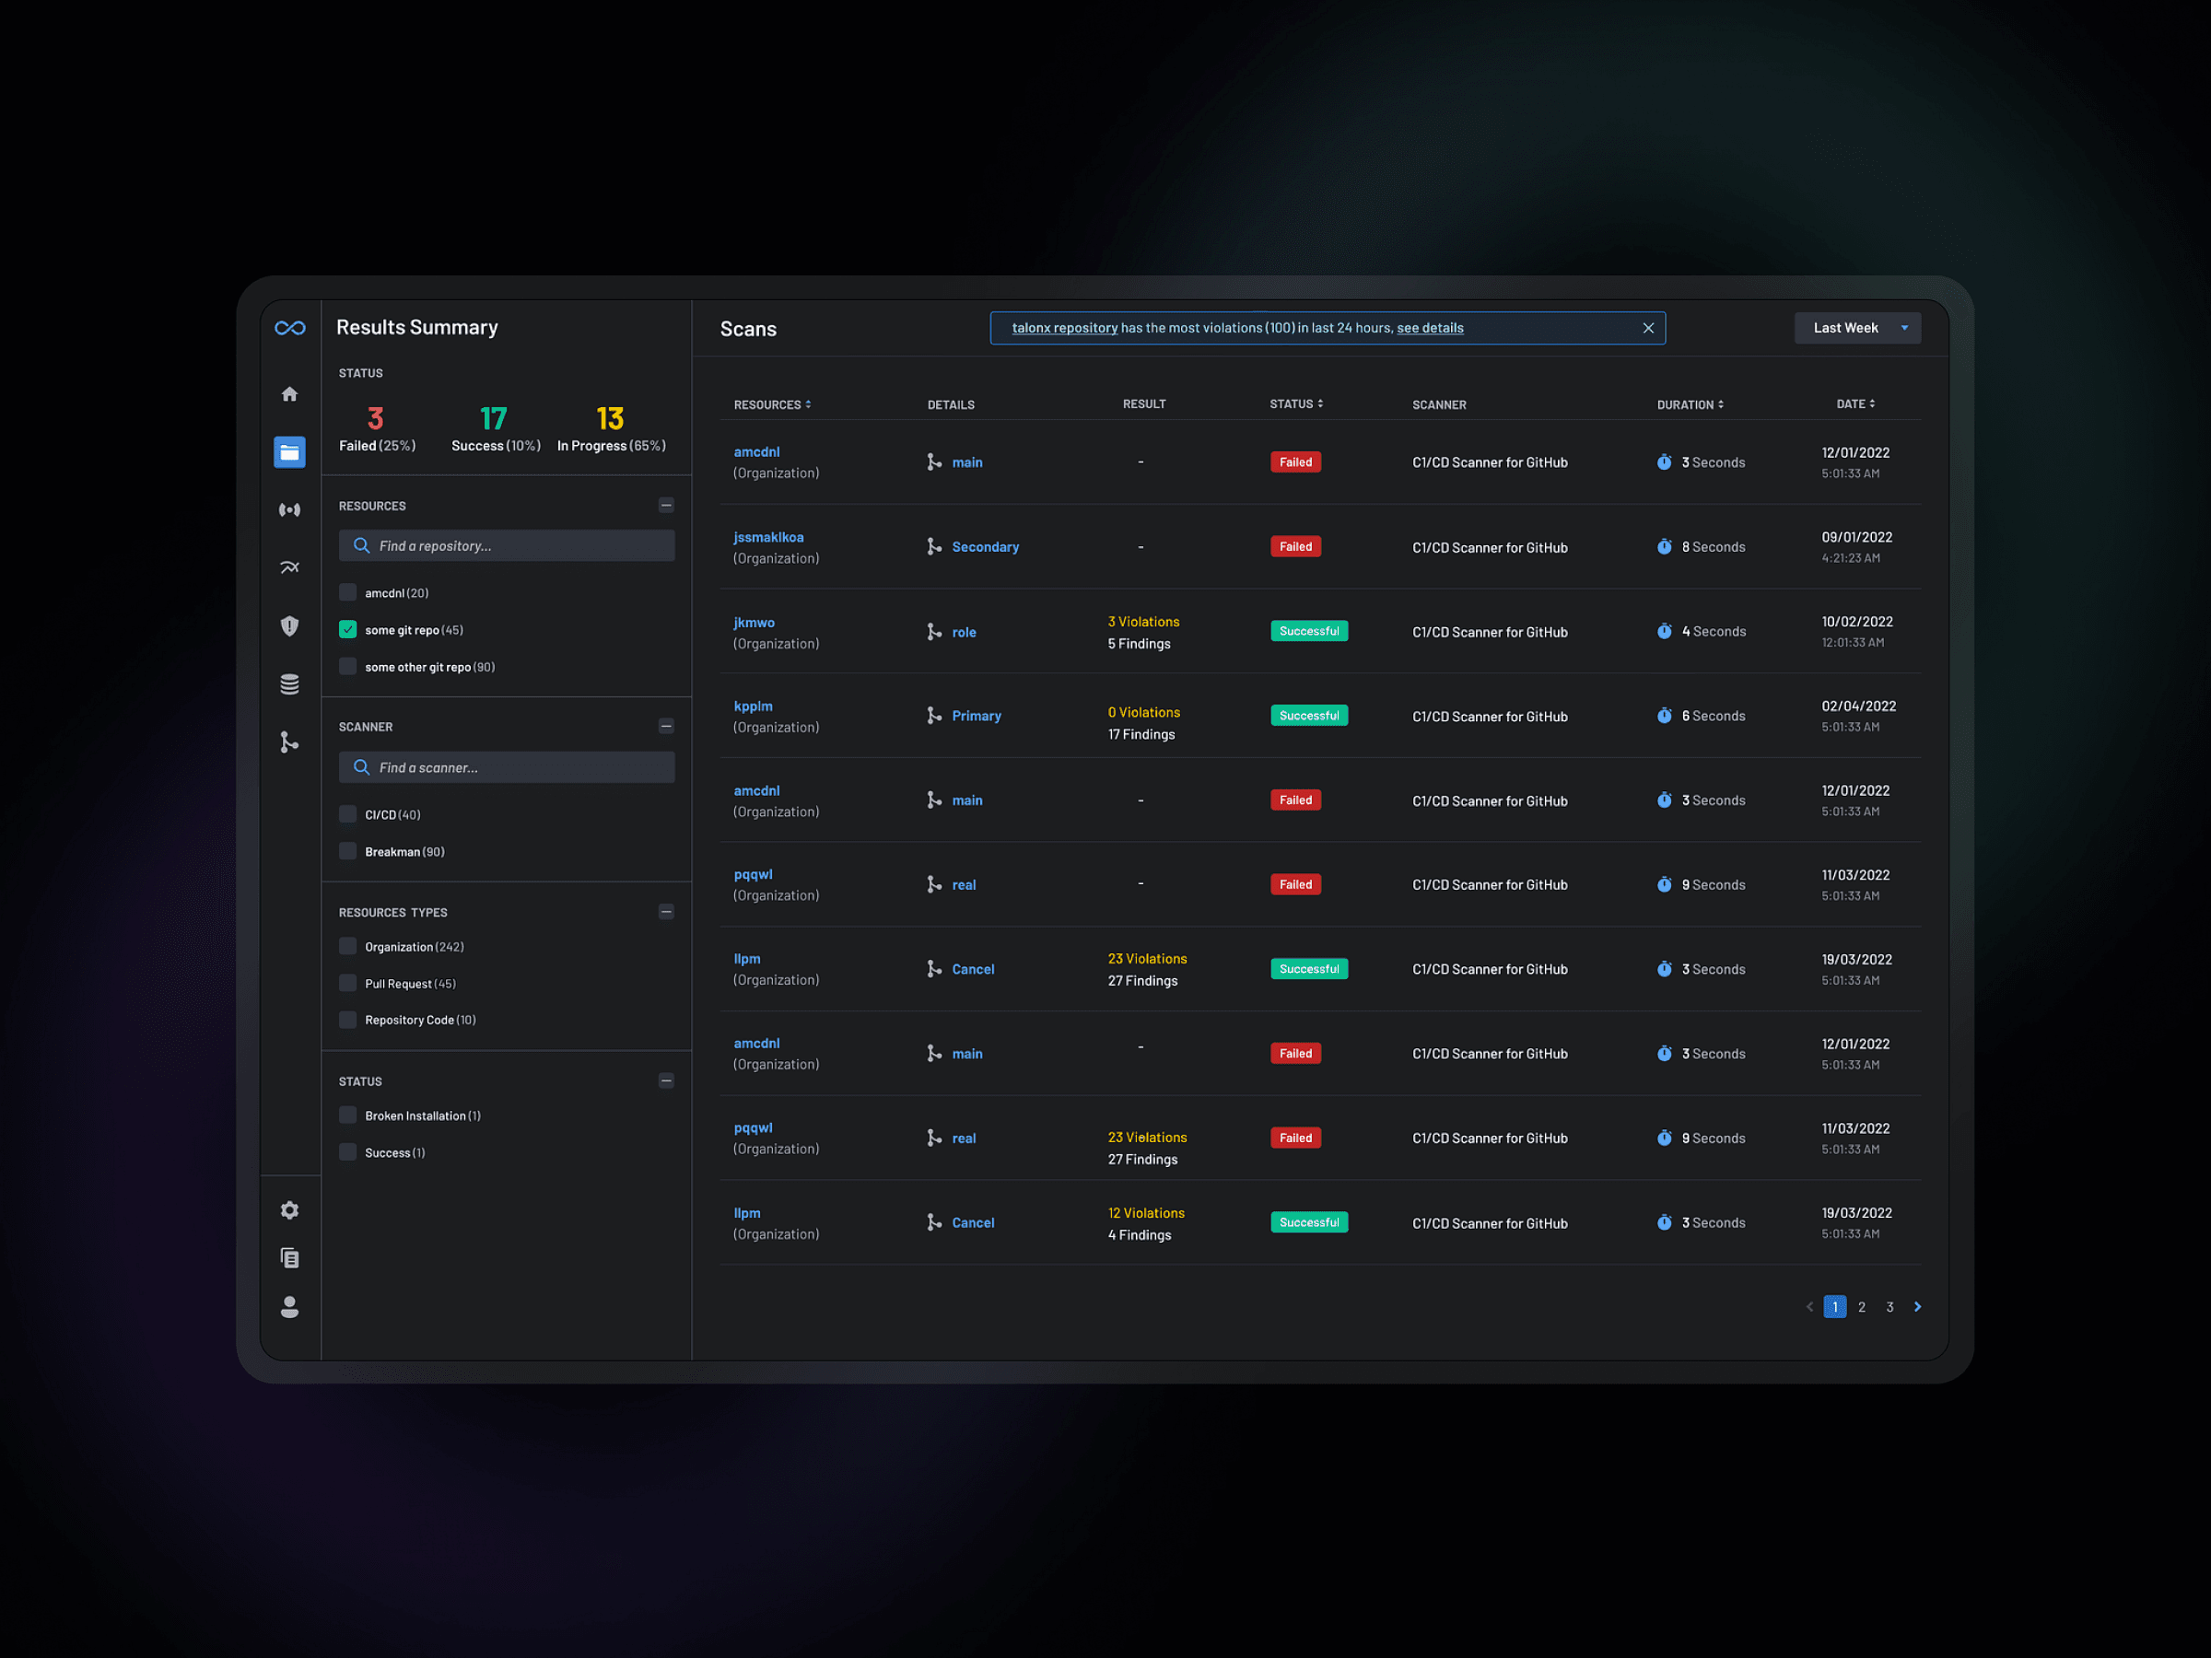Open the security shield section in sidebar

point(290,625)
